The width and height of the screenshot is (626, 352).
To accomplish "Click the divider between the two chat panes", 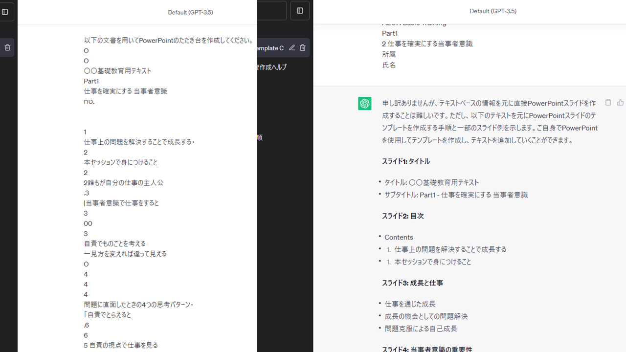I will click(313, 176).
